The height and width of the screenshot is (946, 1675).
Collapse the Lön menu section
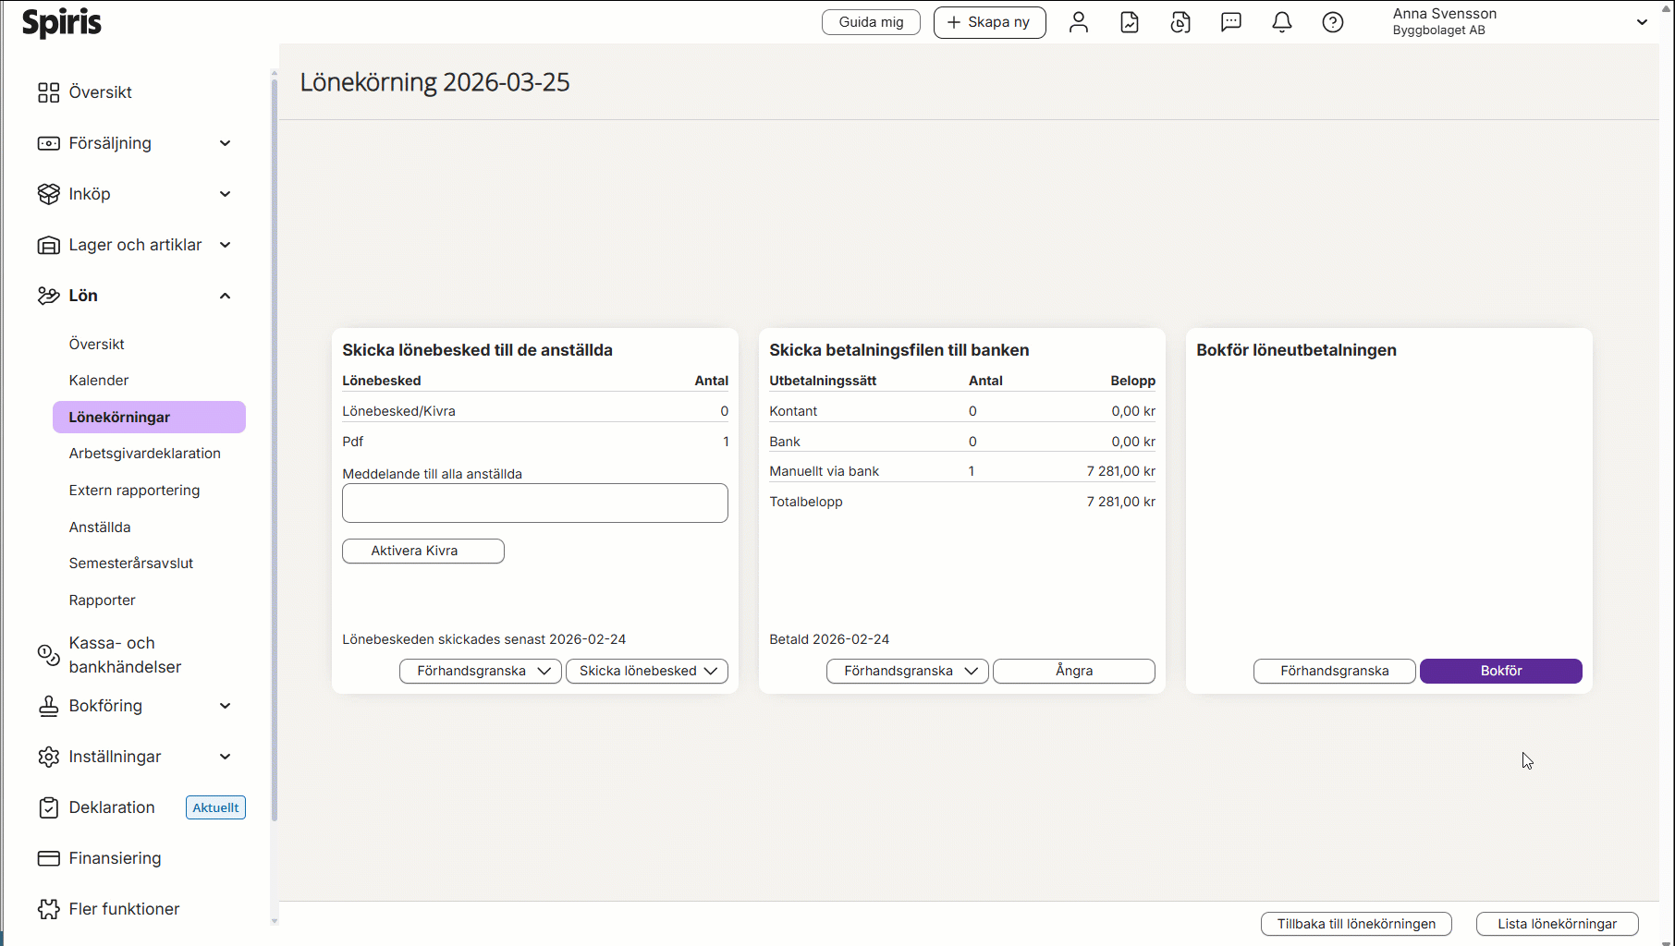225,296
